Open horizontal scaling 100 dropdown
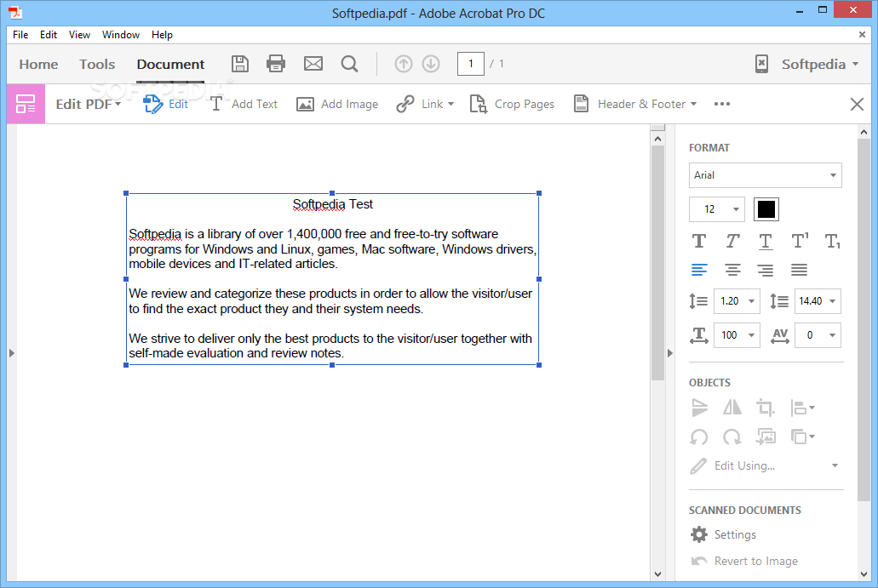This screenshot has height=588, width=878. 737,335
